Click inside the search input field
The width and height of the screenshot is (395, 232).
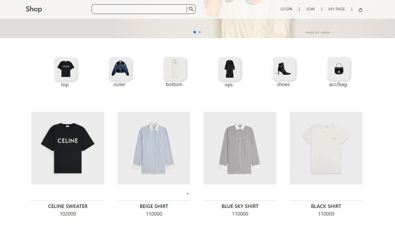tap(139, 9)
